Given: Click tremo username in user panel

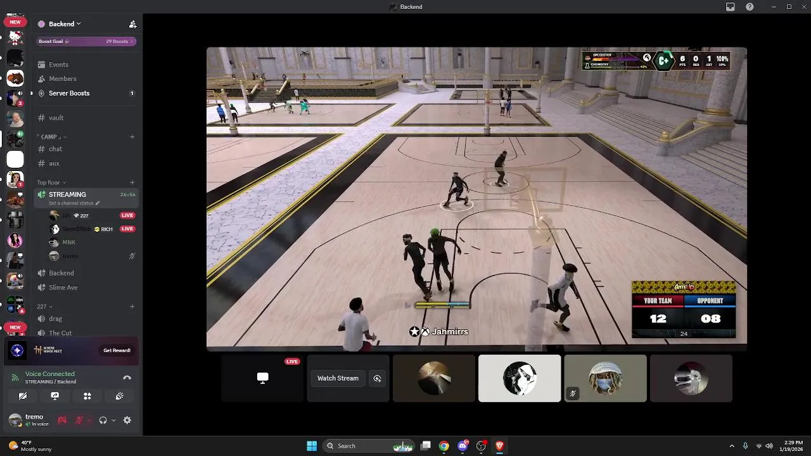Looking at the screenshot, I should [x=34, y=417].
